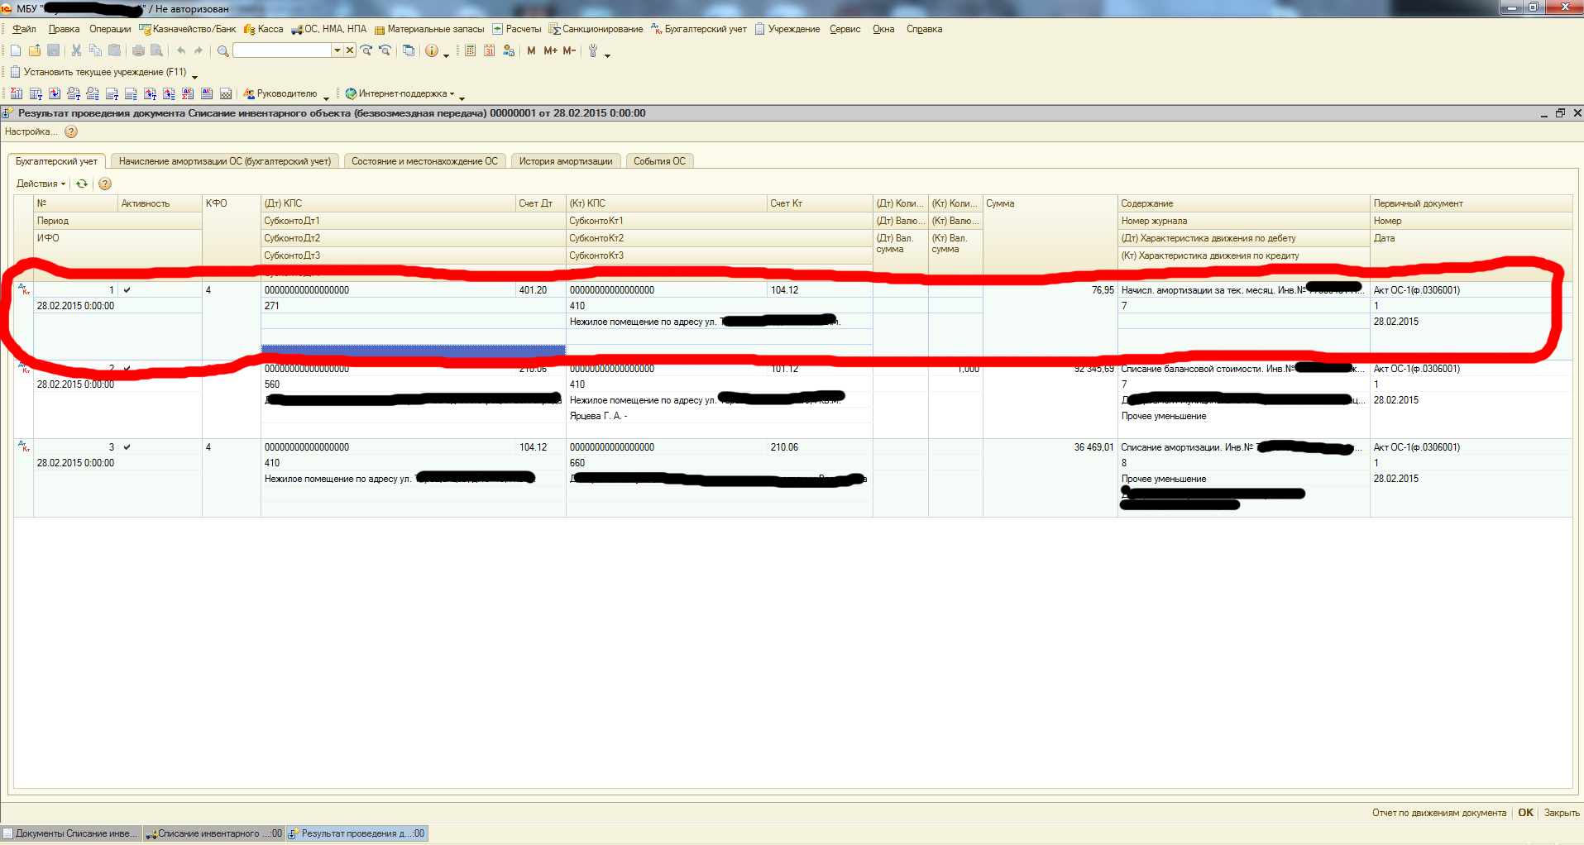Screen dimensions: 1584x845
Task: Toggle activity checkmark for entry 1
Action: (x=127, y=290)
